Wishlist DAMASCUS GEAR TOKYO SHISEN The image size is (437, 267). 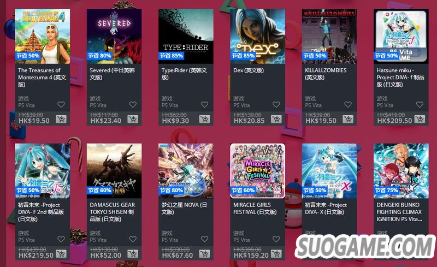[133, 239]
